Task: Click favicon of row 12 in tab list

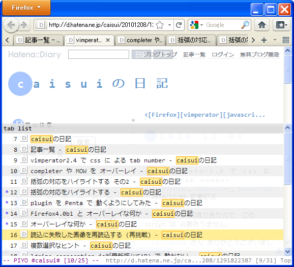Action: 24,192
